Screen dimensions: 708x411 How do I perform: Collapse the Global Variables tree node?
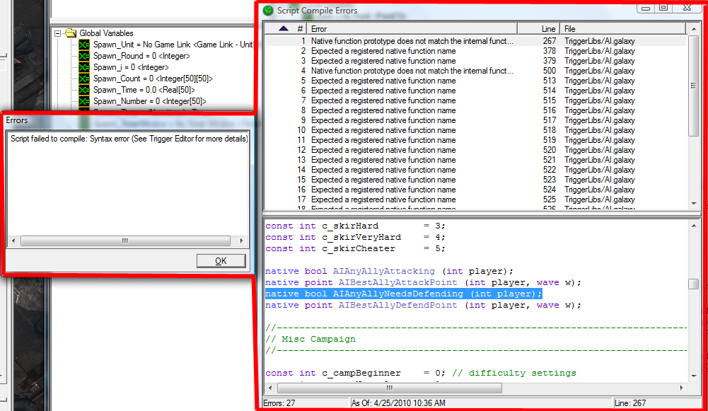pos(57,33)
